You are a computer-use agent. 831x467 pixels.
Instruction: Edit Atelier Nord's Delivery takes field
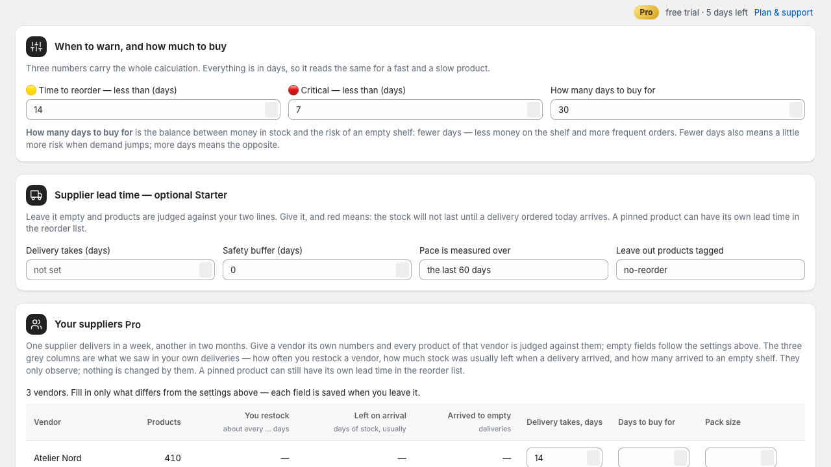pos(564,458)
